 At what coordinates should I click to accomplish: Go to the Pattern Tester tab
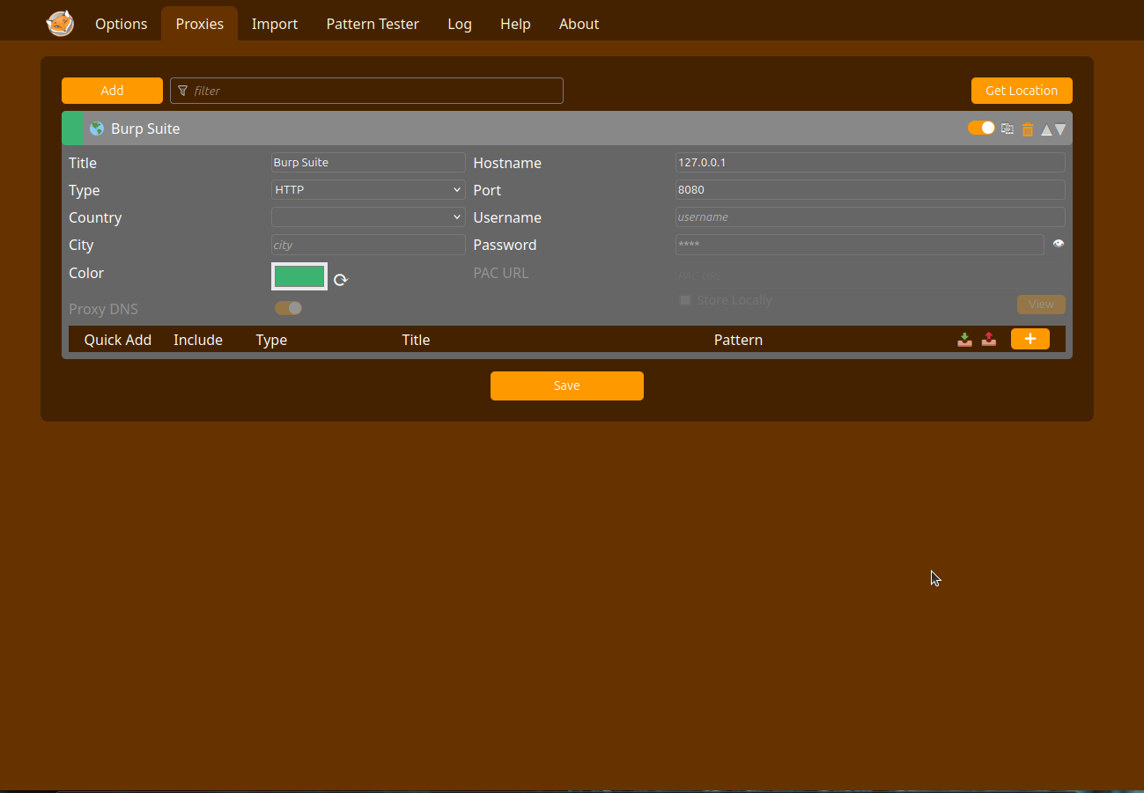(373, 24)
